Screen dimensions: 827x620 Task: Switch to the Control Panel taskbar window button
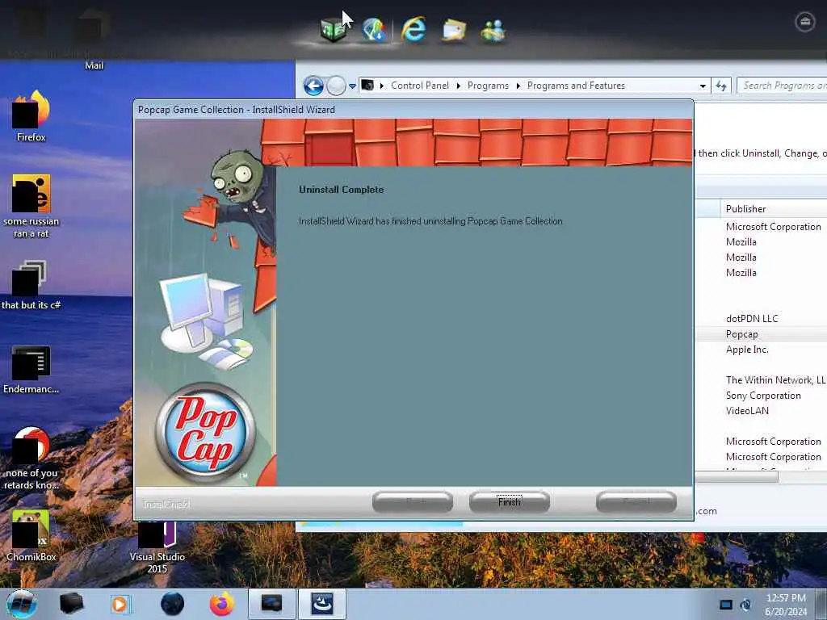[271, 604]
